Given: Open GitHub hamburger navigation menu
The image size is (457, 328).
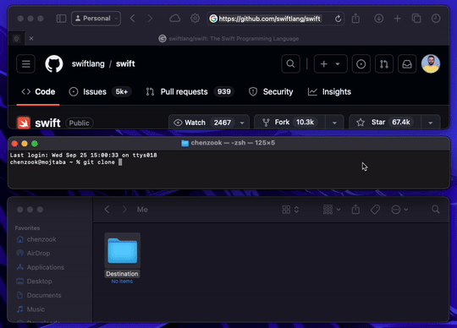Looking at the screenshot, I should (26, 63).
